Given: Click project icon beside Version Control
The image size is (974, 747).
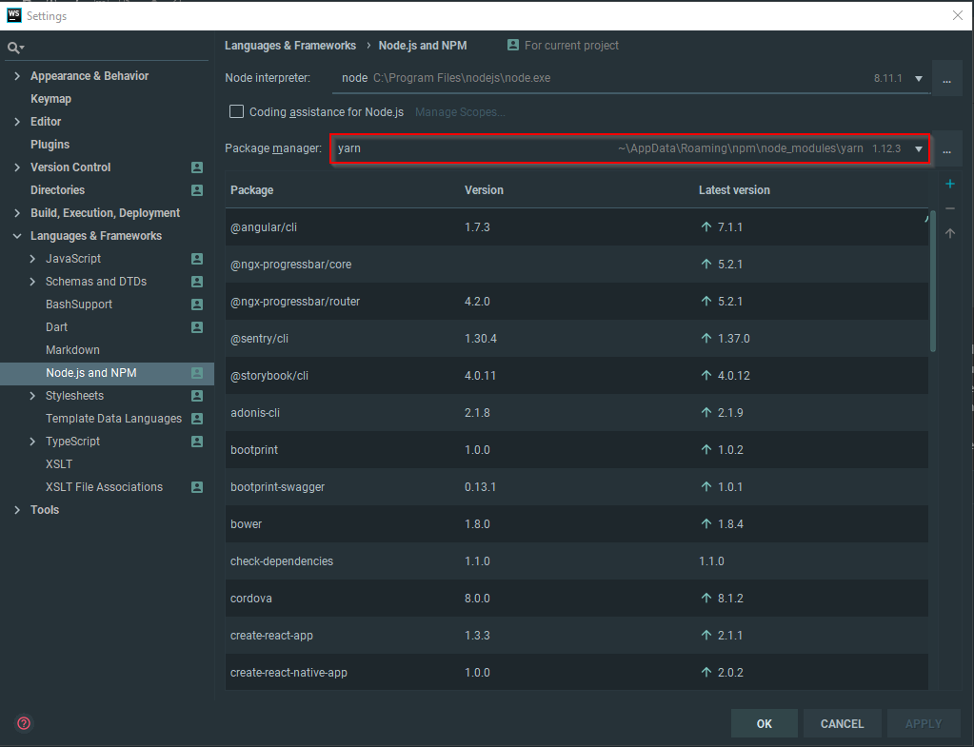Looking at the screenshot, I should click(x=197, y=167).
